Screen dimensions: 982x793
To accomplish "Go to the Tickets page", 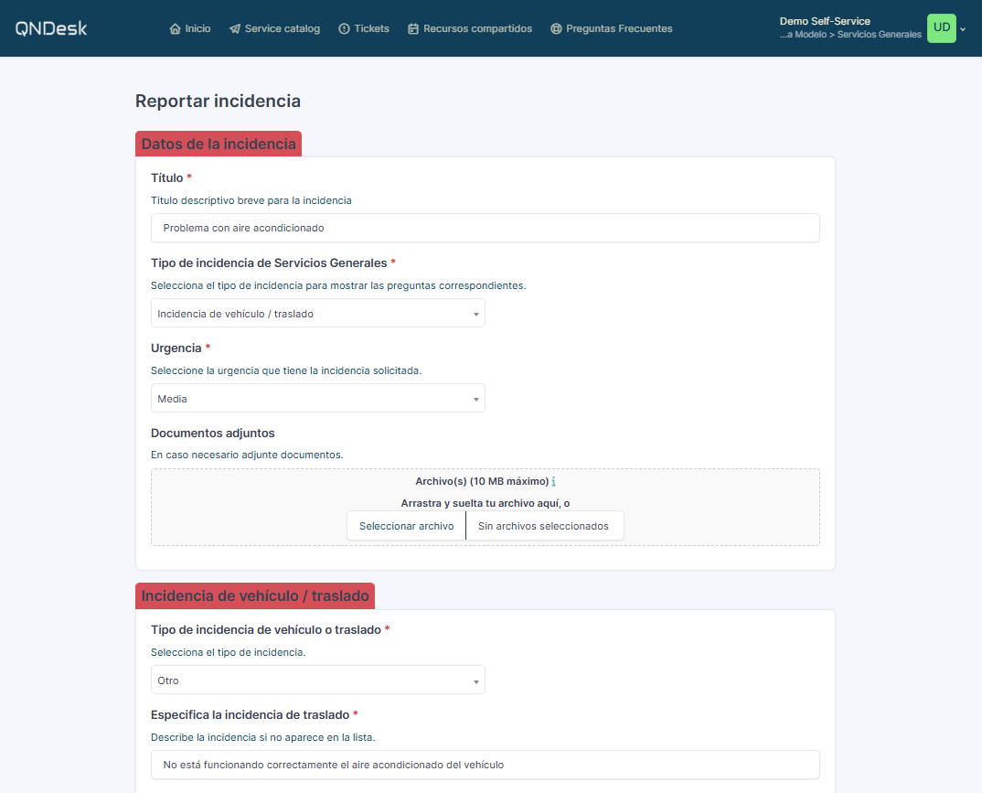I will pos(364,29).
